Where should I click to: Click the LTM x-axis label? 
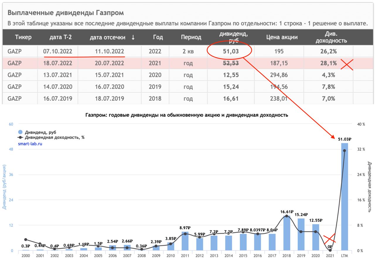click(345, 256)
